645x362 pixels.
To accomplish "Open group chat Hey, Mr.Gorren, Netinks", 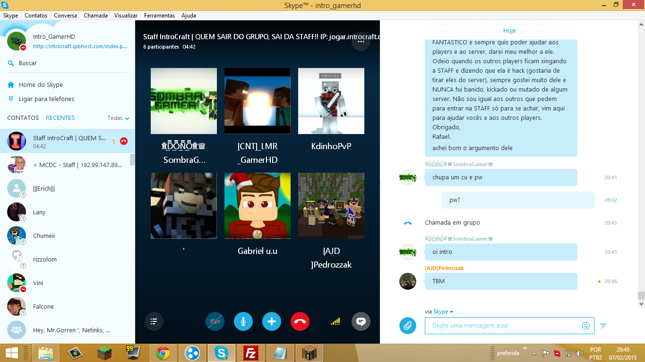I will coord(67,330).
